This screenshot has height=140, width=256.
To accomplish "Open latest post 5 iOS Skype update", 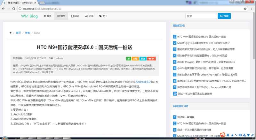I will (x=206, y=62).
